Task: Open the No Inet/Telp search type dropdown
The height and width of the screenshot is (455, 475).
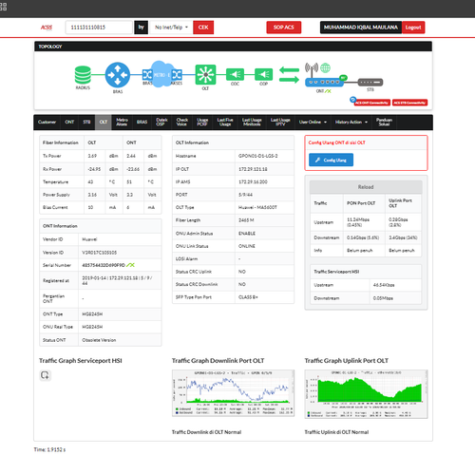Action: tap(171, 28)
